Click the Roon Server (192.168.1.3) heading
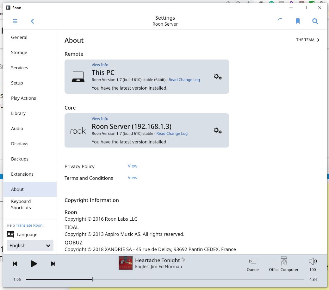This screenshot has width=329, height=290. (x=132, y=126)
